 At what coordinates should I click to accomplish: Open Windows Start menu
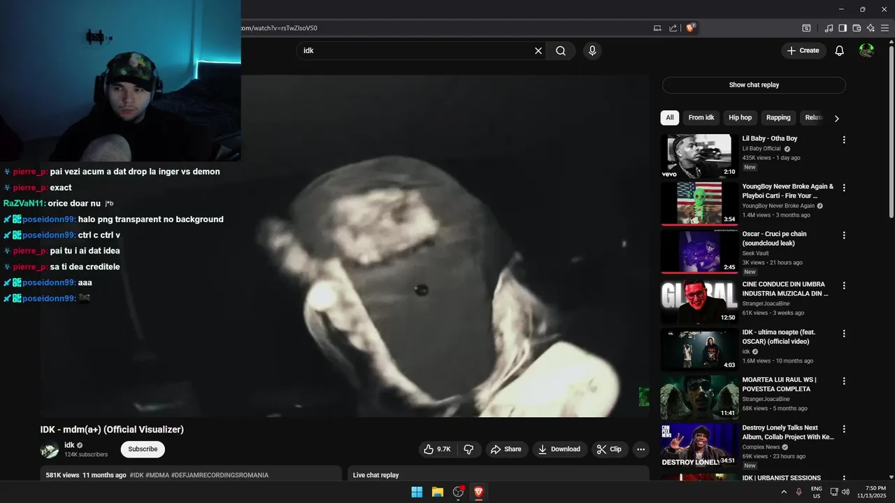[x=417, y=492]
